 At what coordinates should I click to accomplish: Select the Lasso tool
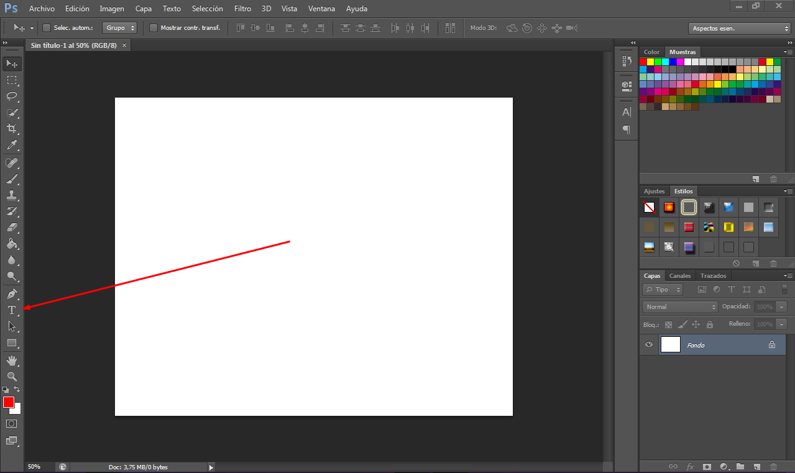click(x=12, y=96)
